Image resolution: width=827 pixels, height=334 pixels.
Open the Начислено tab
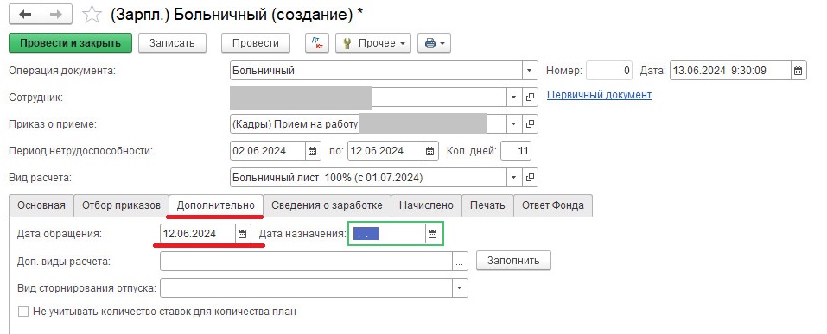click(x=426, y=205)
